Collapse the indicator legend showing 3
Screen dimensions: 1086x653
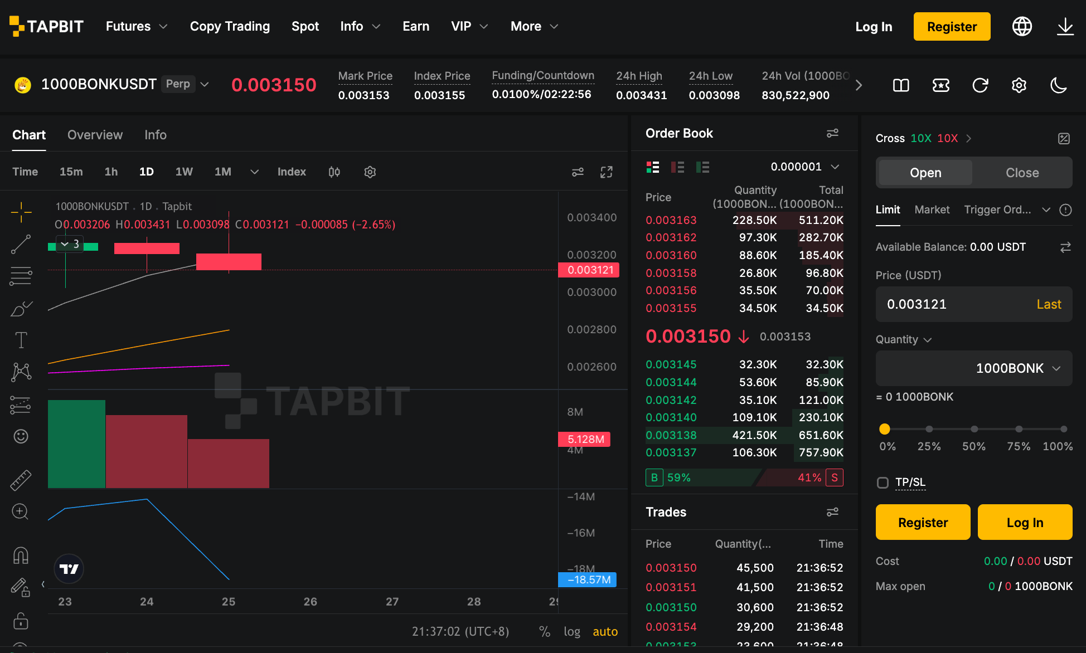click(70, 244)
